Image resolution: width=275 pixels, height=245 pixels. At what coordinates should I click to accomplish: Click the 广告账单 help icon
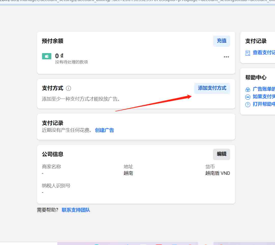click(248, 90)
